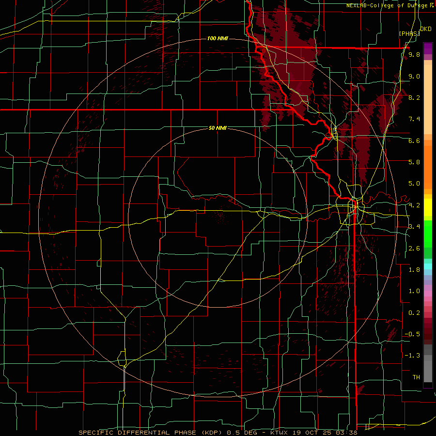Click the bright yellow segment of color bar
Image resolution: width=436 pixels, height=436 pixels.
coord(428,207)
